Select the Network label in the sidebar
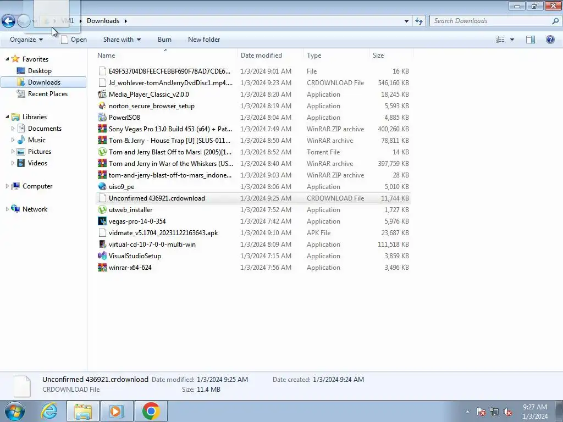563x422 pixels. tap(35, 209)
